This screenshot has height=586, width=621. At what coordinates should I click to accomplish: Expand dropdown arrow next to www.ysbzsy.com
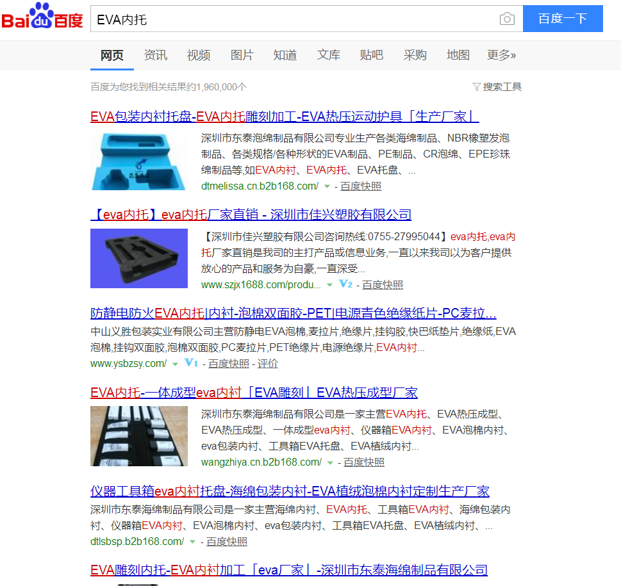pos(175,364)
